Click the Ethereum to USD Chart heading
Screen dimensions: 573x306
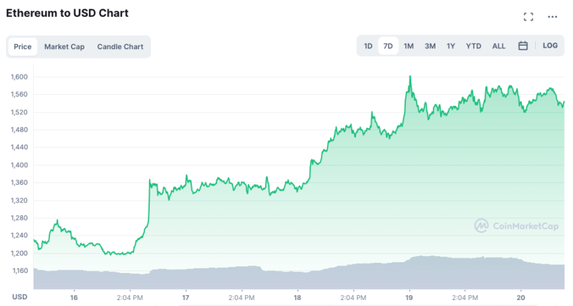[x=67, y=13]
